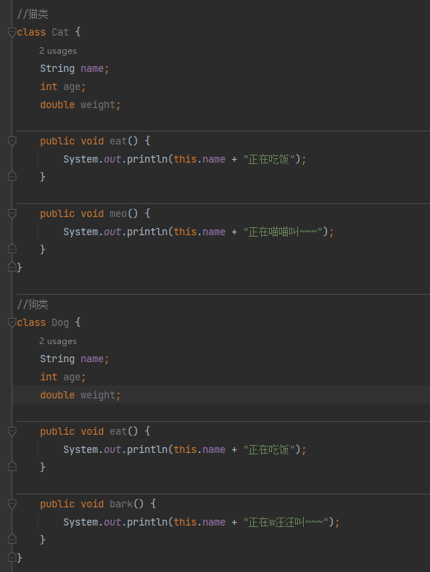Click 'String name;' field in class Cat
The image size is (430, 572).
(75, 68)
